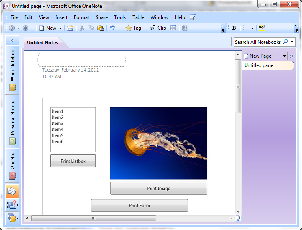Screen dimensions: 302x230
Task: Open the Tools menu
Action: [120, 17]
